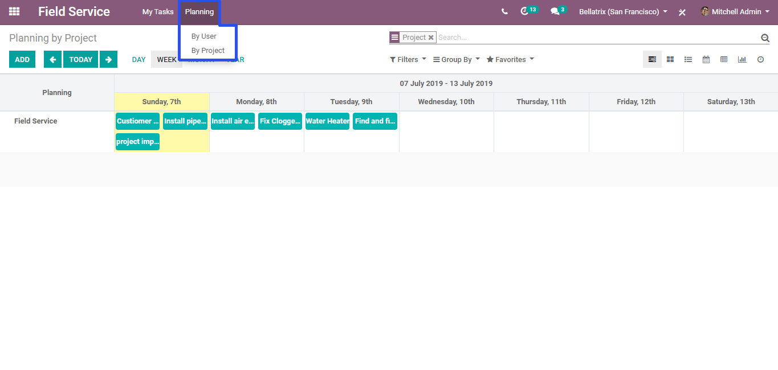The height and width of the screenshot is (370, 778).
Task: Open the apps grid home menu
Action: pyautogui.click(x=14, y=11)
